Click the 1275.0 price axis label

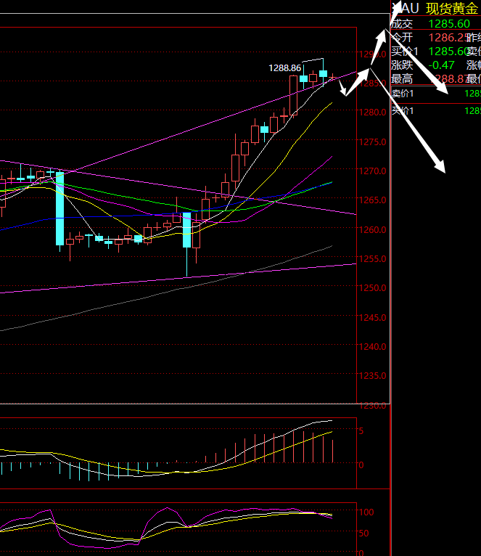[372, 142]
